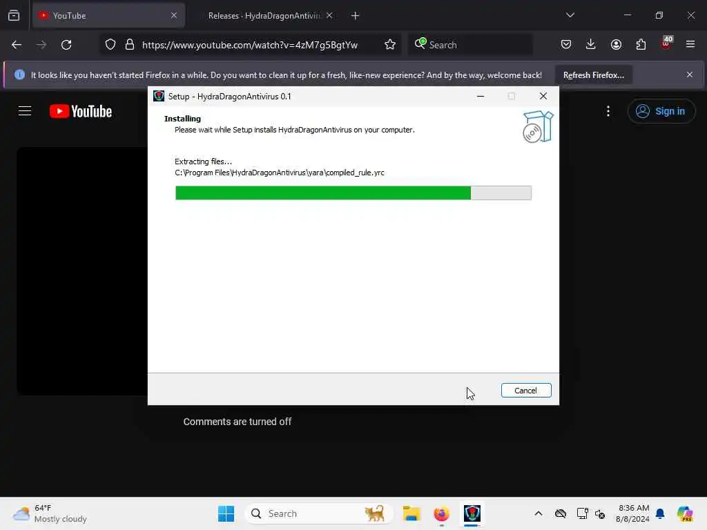
Task: Click the installation progress bar
Action: [353, 193]
